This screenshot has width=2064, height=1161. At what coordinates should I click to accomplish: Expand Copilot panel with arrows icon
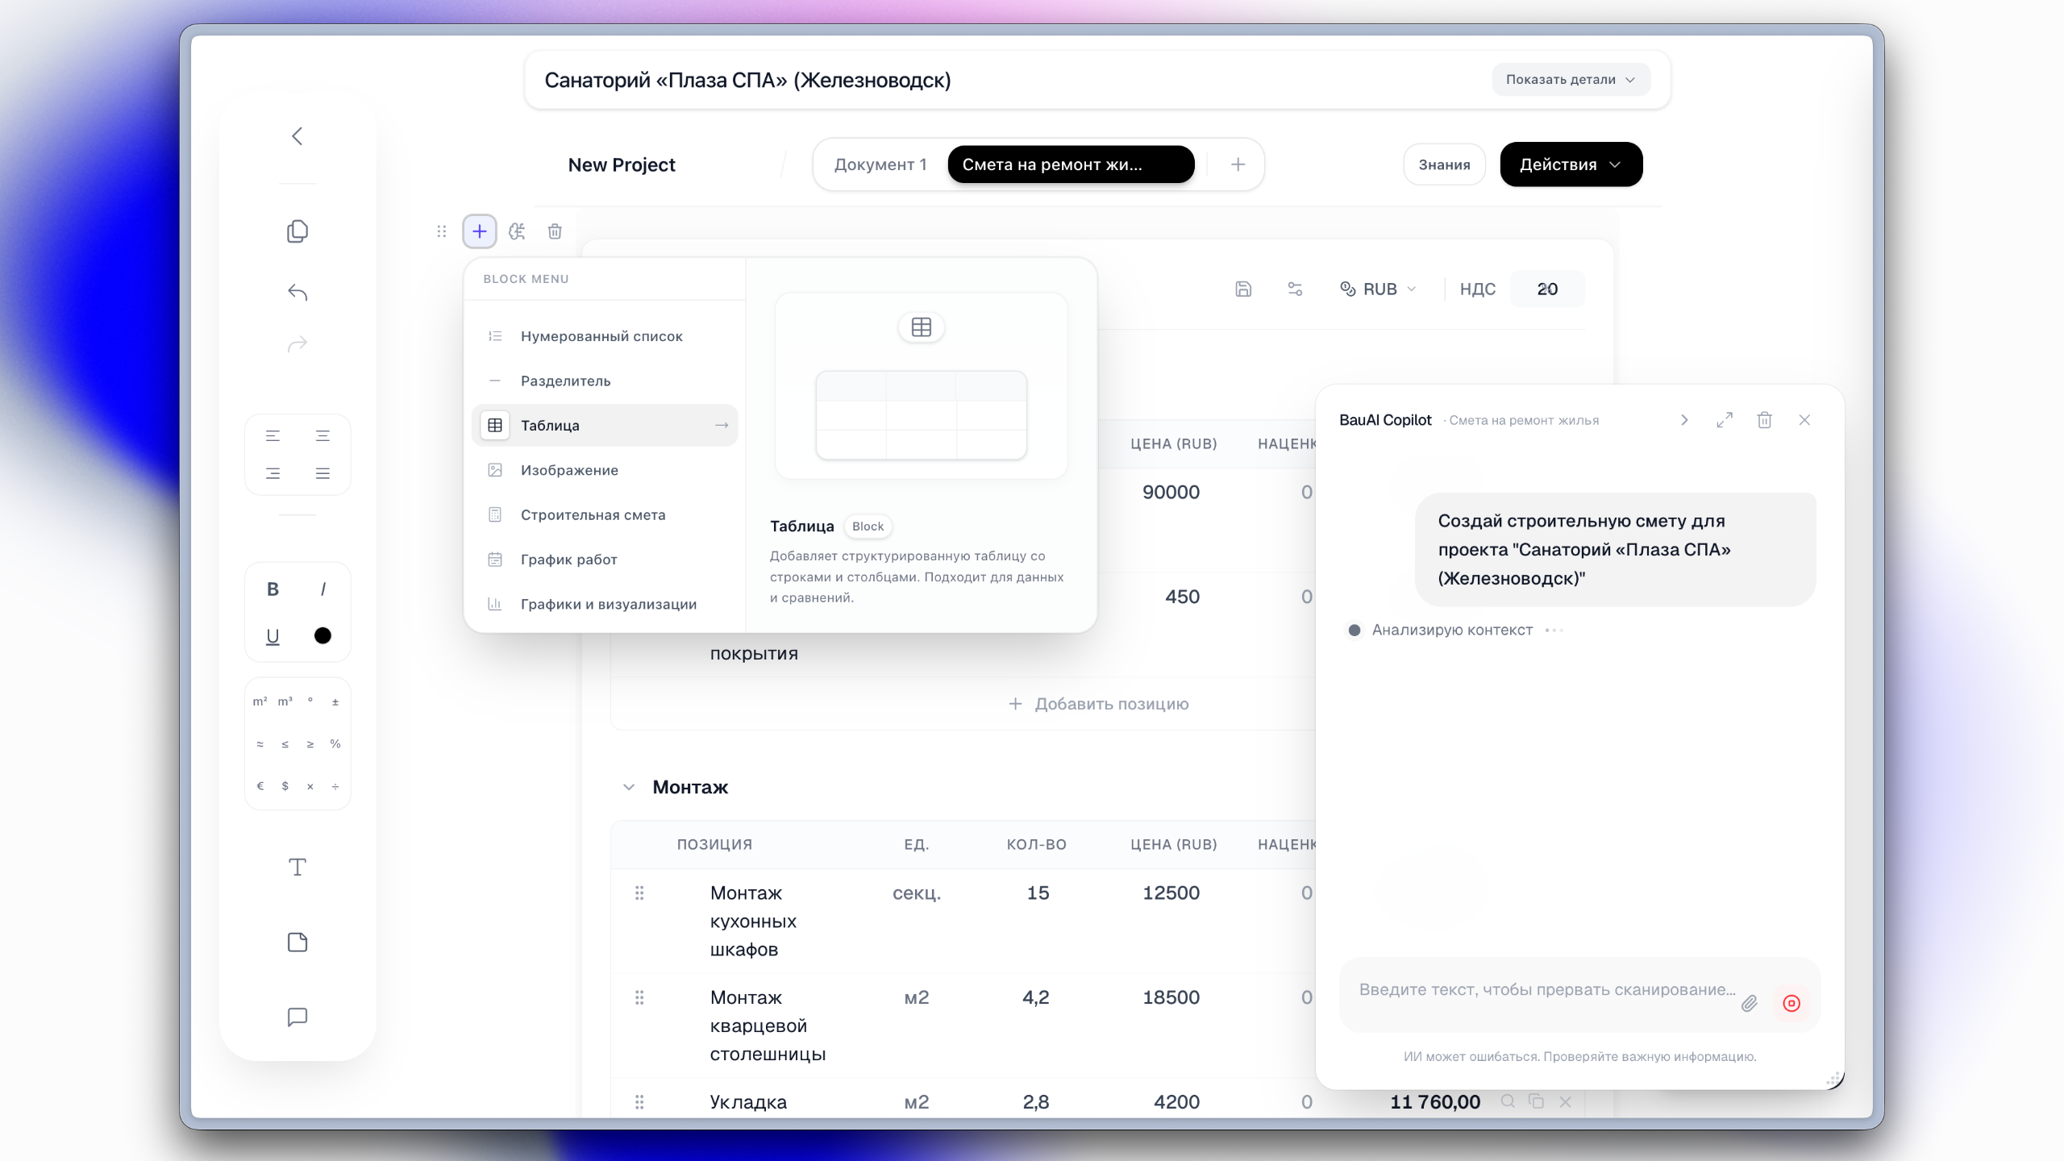click(1725, 420)
